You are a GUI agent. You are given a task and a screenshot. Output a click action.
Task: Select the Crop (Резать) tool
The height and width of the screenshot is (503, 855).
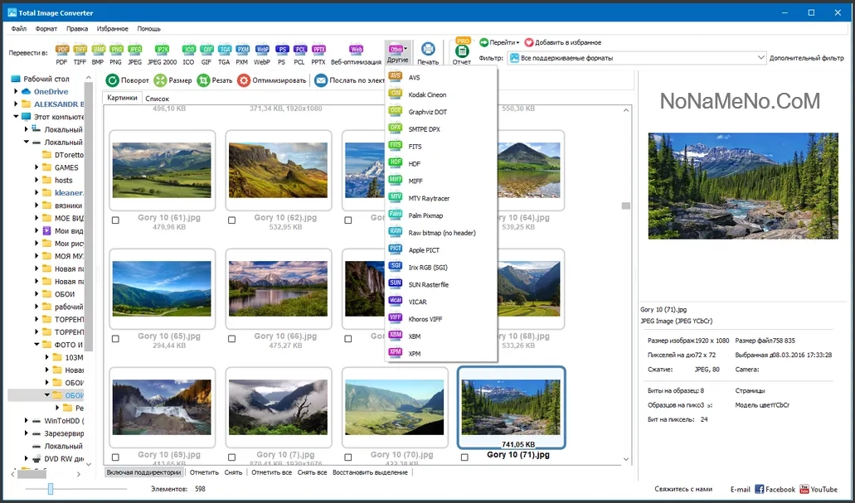click(214, 80)
